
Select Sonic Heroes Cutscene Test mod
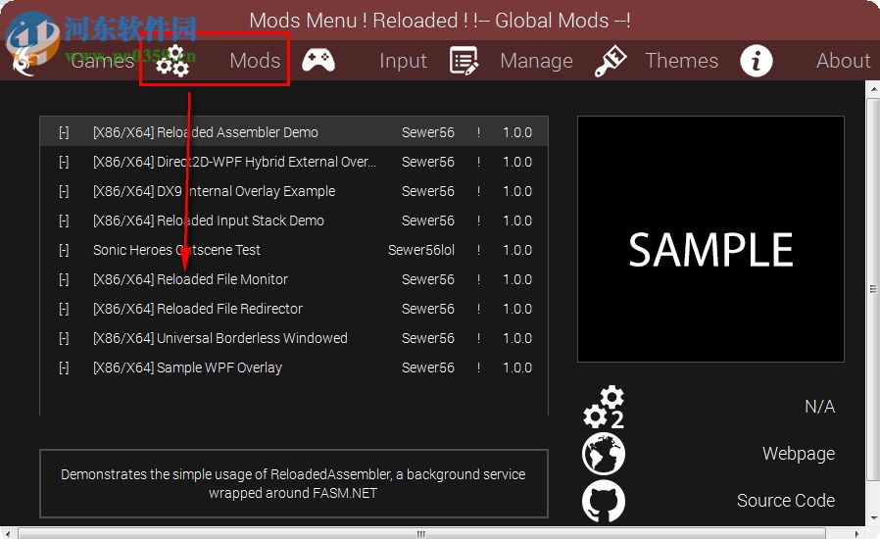(x=294, y=250)
